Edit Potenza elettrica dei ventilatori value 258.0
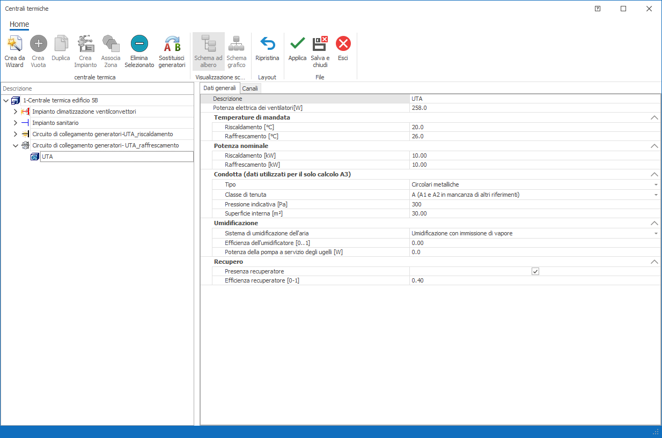This screenshot has width=662, height=438. pyautogui.click(x=535, y=108)
